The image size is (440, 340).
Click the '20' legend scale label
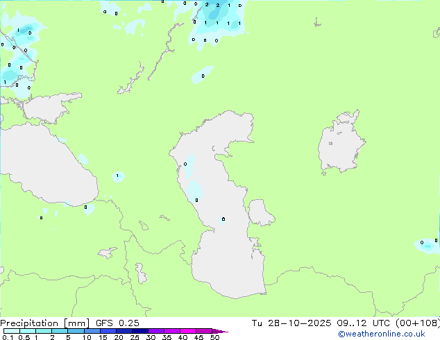(119, 337)
